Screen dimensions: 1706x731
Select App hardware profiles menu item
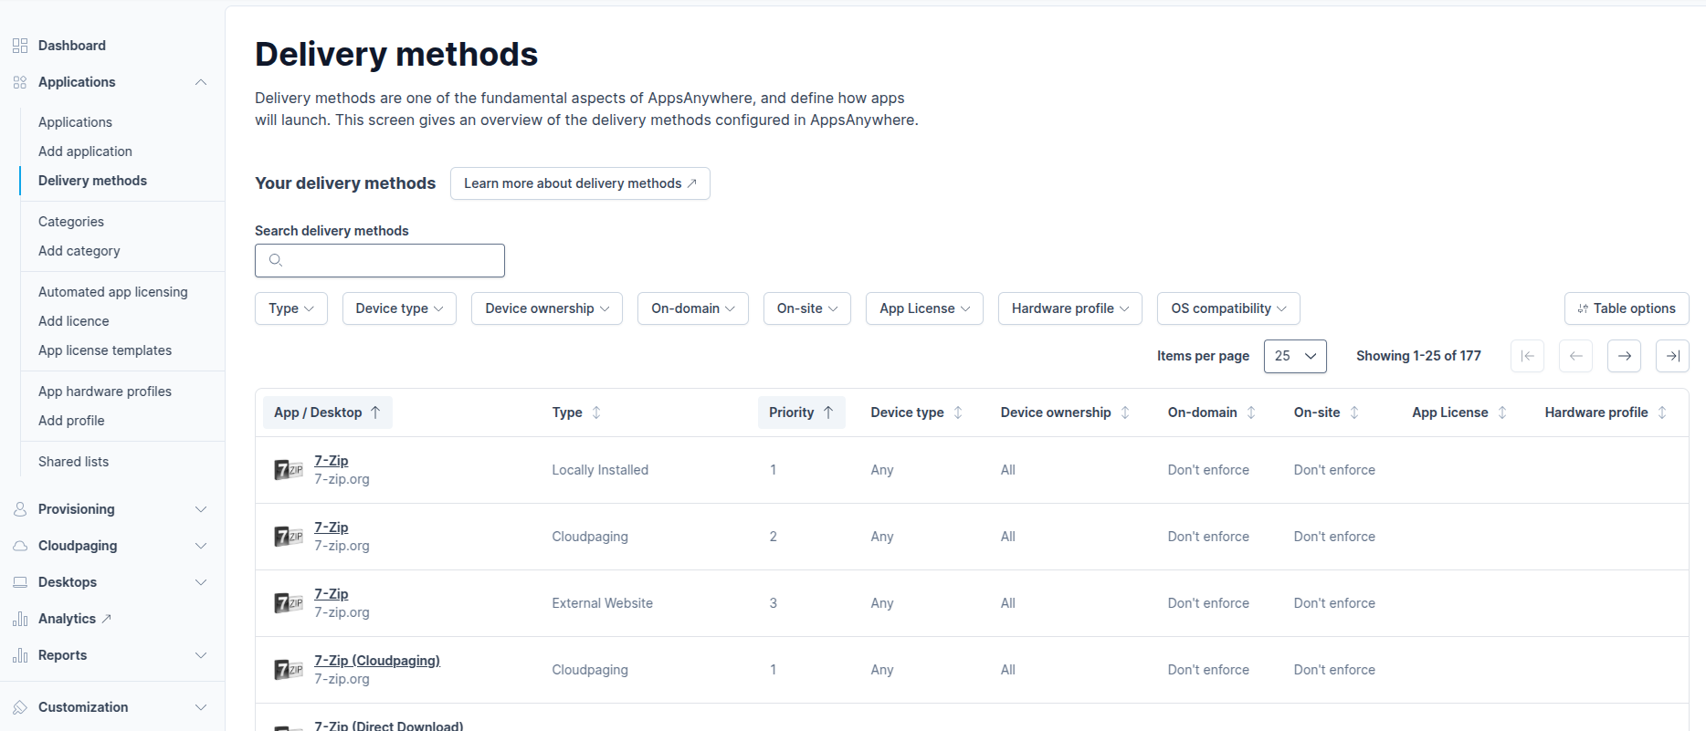[105, 392]
